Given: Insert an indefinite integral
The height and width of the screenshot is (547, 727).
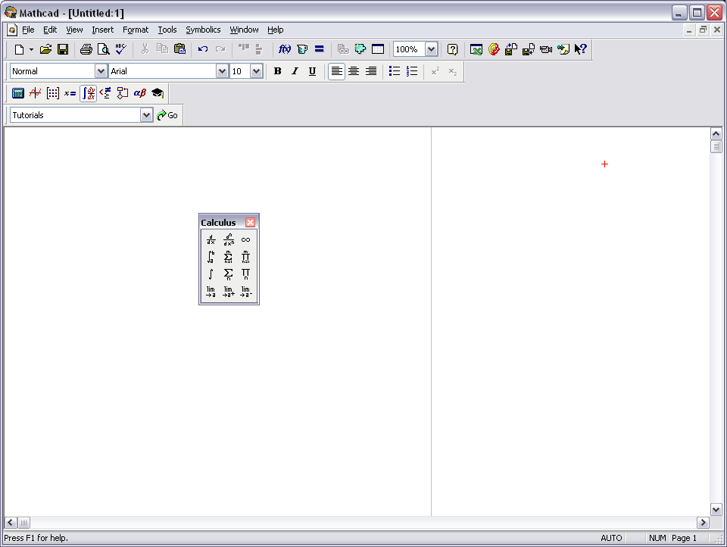Looking at the screenshot, I should pyautogui.click(x=211, y=274).
